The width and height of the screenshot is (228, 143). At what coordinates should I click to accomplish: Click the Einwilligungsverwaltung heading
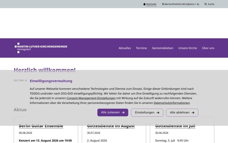tap(51, 81)
